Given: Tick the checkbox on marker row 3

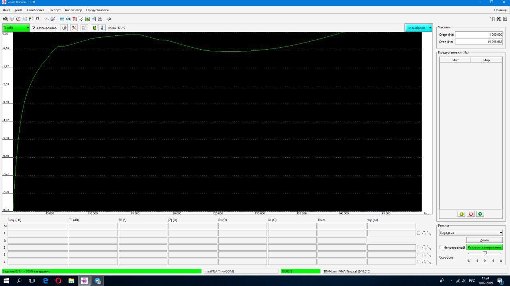Looking at the screenshot, I should [418, 255].
